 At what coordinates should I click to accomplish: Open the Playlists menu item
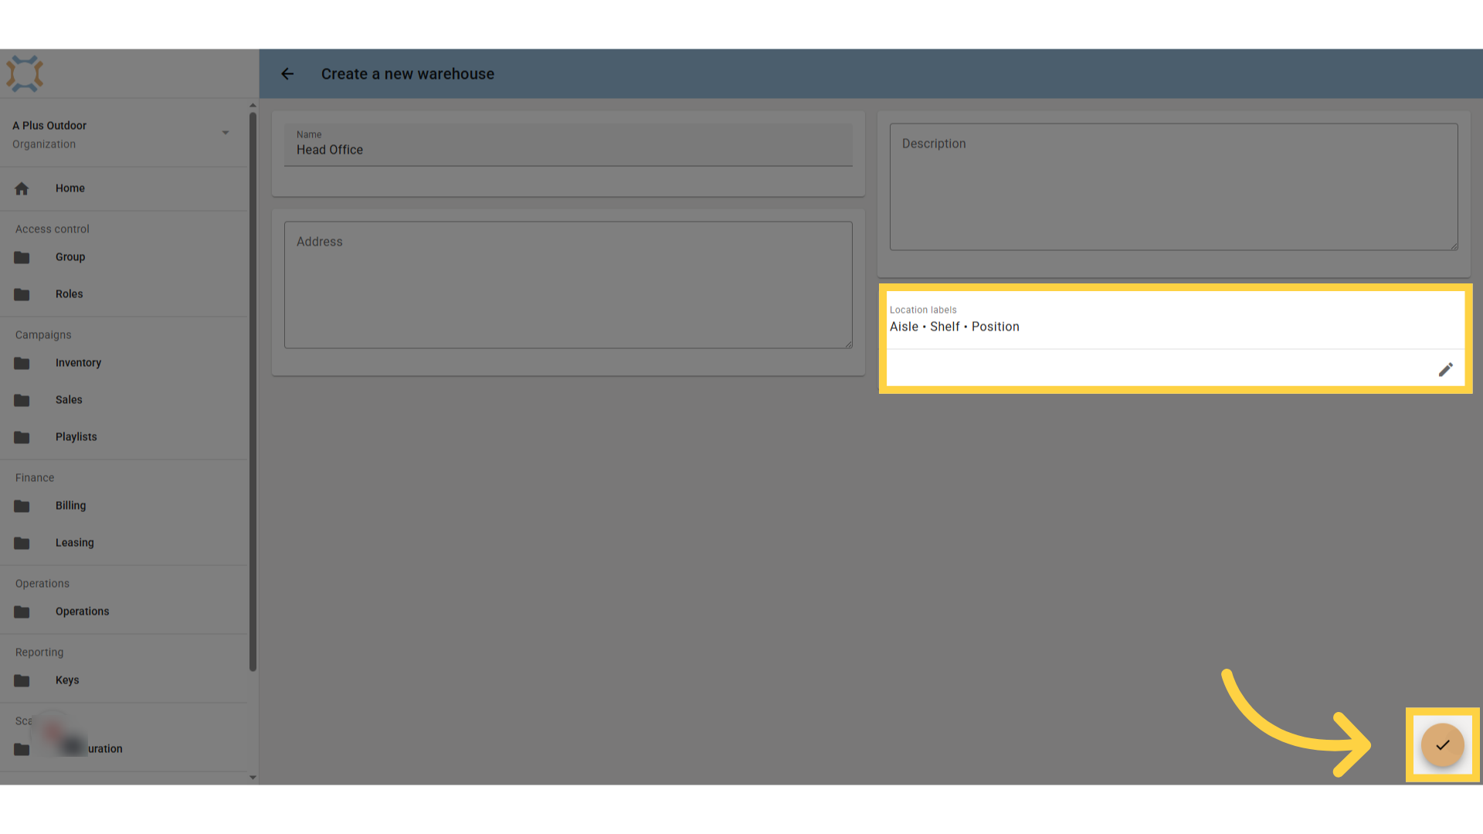click(x=124, y=437)
